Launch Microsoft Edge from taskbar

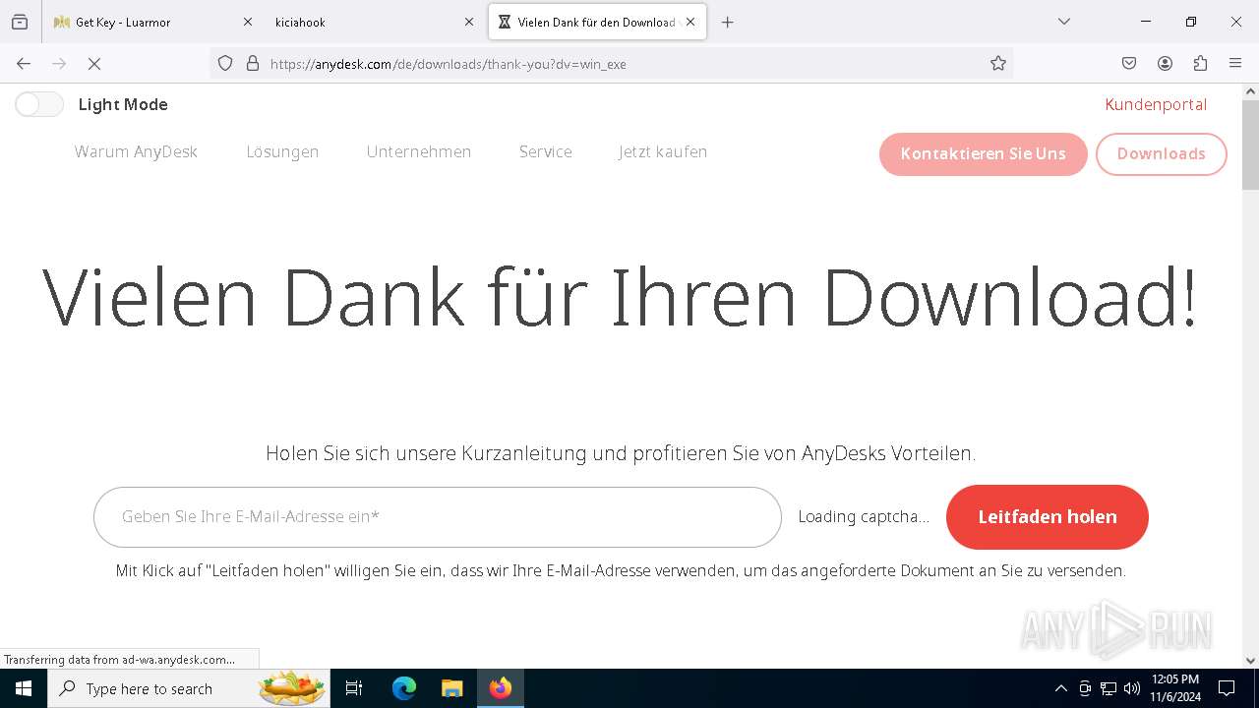pyautogui.click(x=404, y=688)
